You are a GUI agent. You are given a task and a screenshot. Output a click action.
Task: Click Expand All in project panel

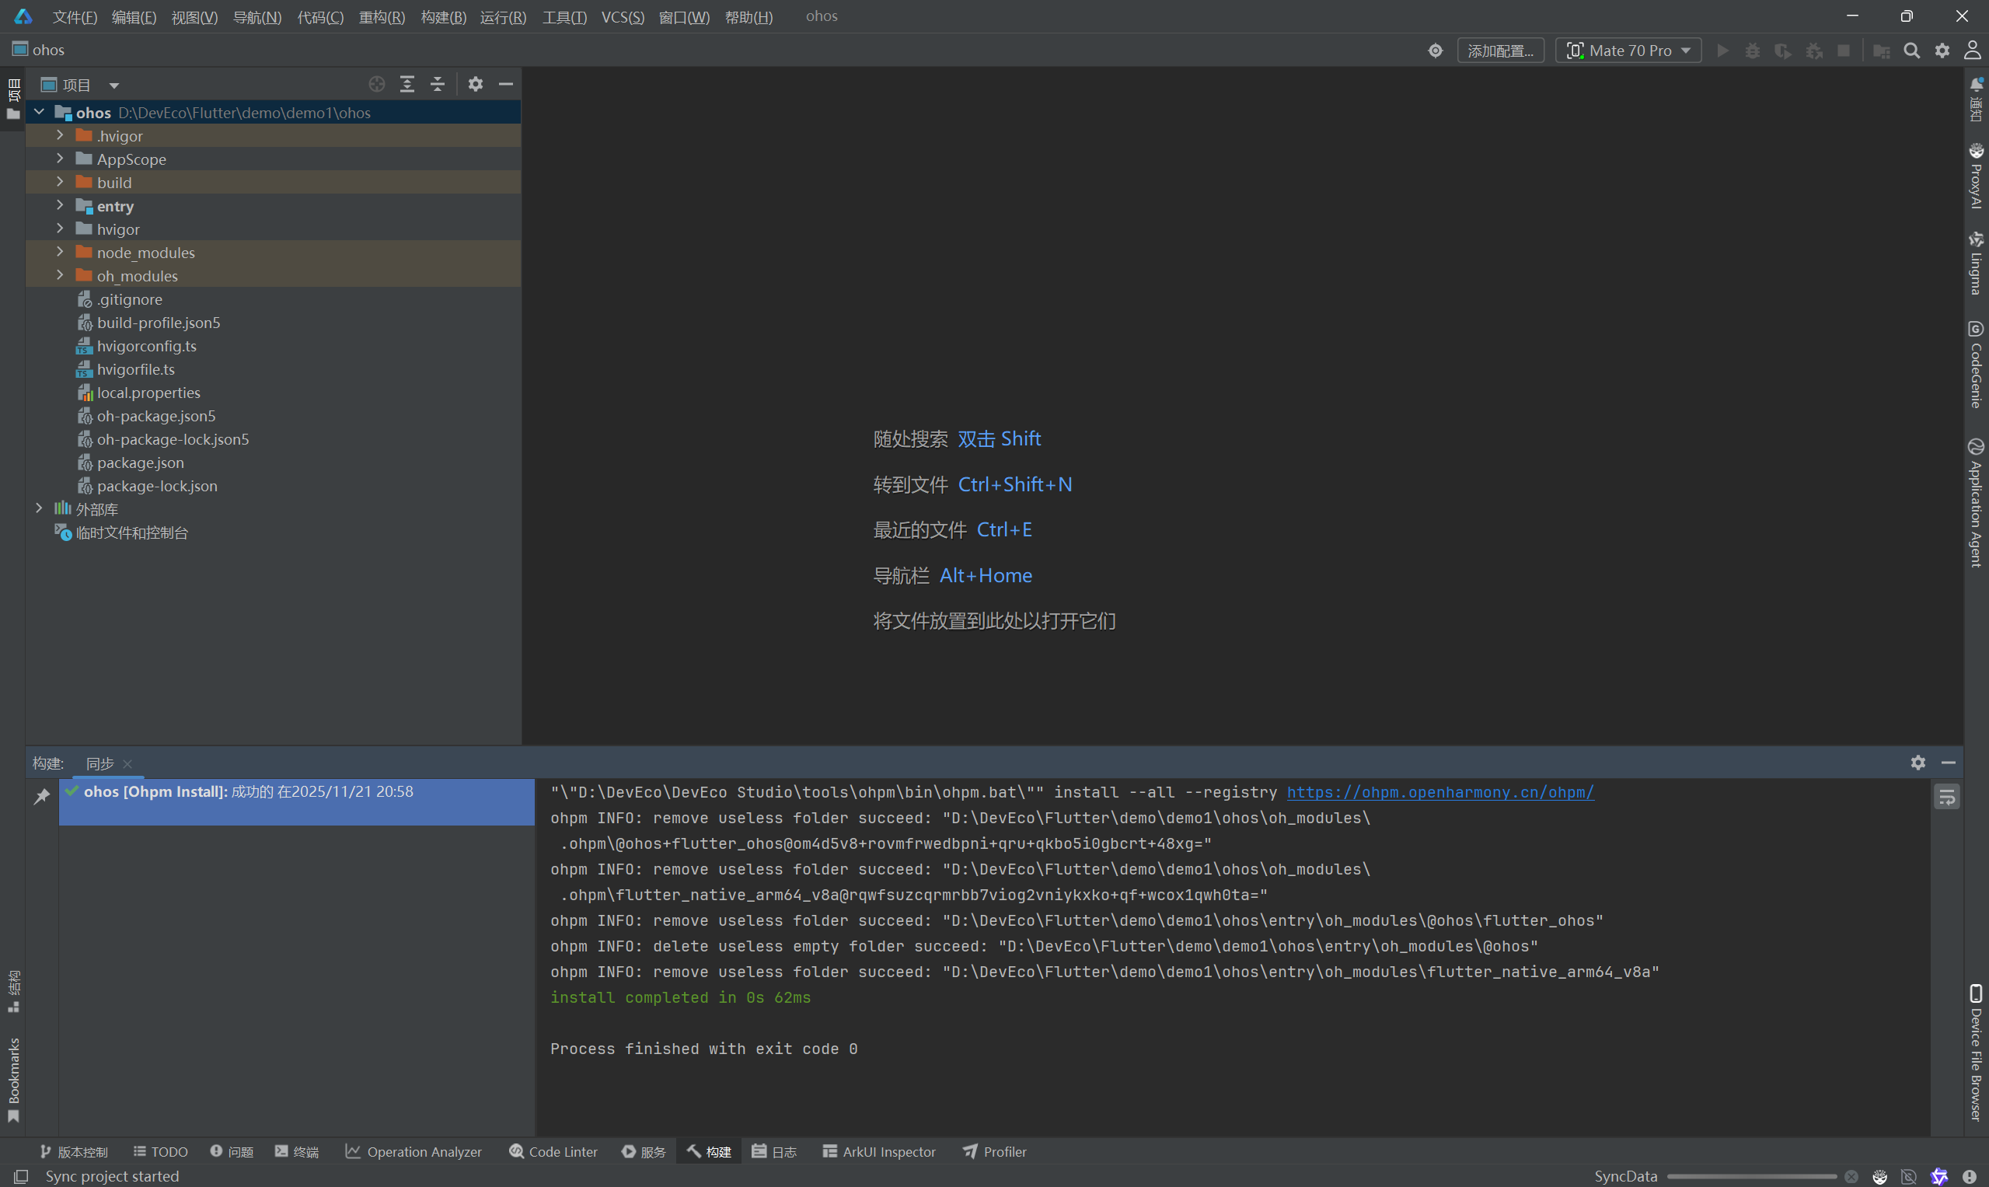pos(407,84)
